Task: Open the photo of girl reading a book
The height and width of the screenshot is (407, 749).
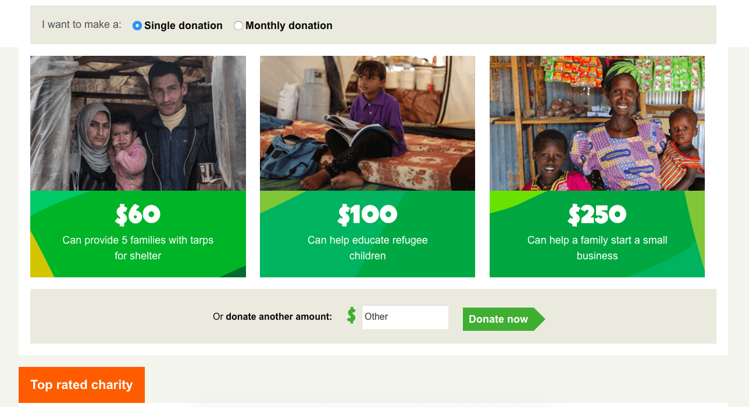Action: (368, 123)
